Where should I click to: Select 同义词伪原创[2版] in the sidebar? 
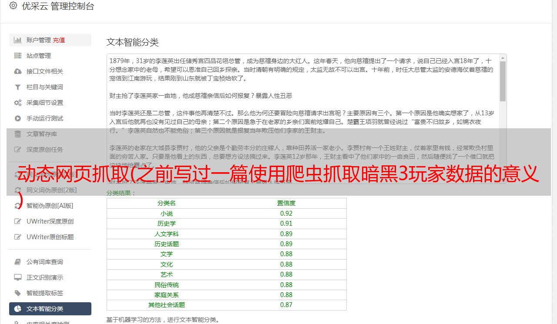point(51,190)
